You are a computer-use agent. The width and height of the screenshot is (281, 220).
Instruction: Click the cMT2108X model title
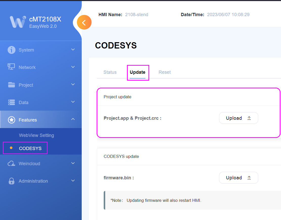45,19
